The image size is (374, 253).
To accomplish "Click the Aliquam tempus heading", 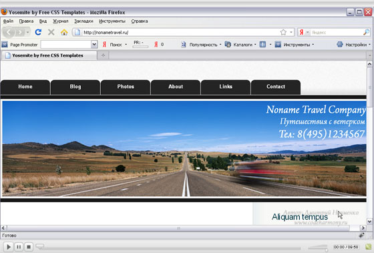I will pos(300,217).
